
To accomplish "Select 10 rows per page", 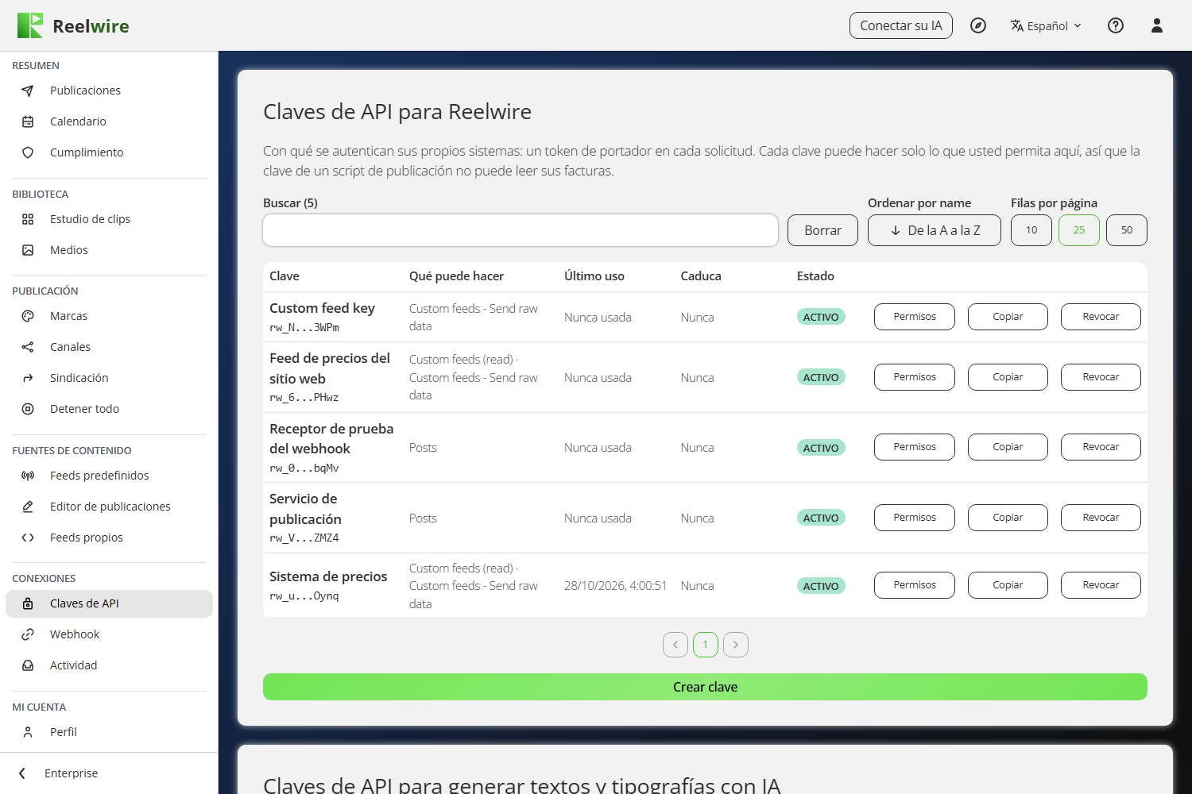I will point(1031,230).
